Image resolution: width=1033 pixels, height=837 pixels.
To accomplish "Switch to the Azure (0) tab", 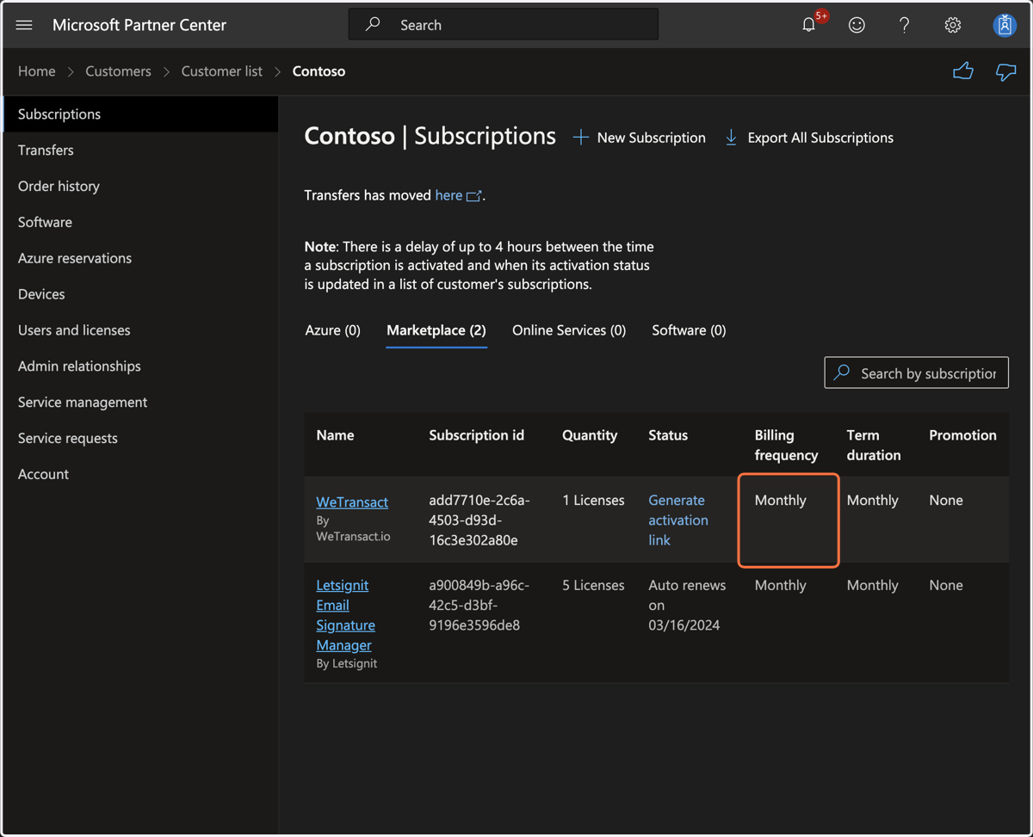I will (x=333, y=330).
